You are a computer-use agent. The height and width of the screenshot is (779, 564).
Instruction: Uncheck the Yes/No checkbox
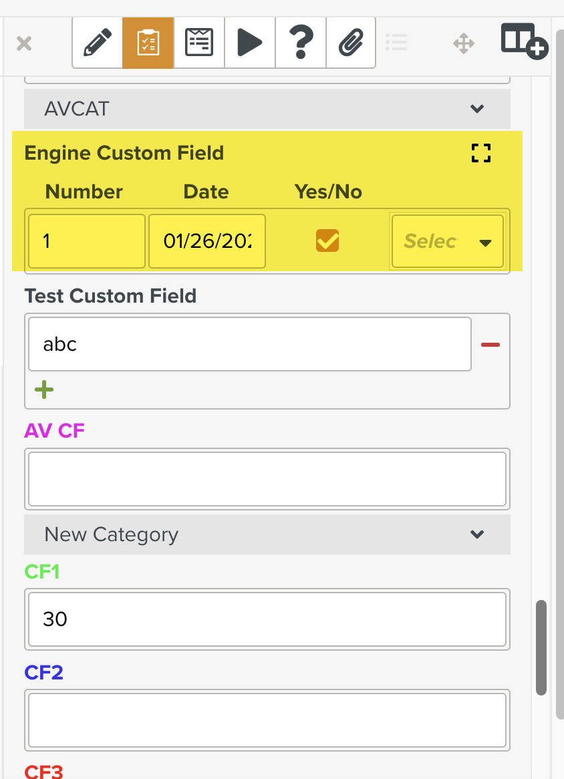click(x=327, y=241)
